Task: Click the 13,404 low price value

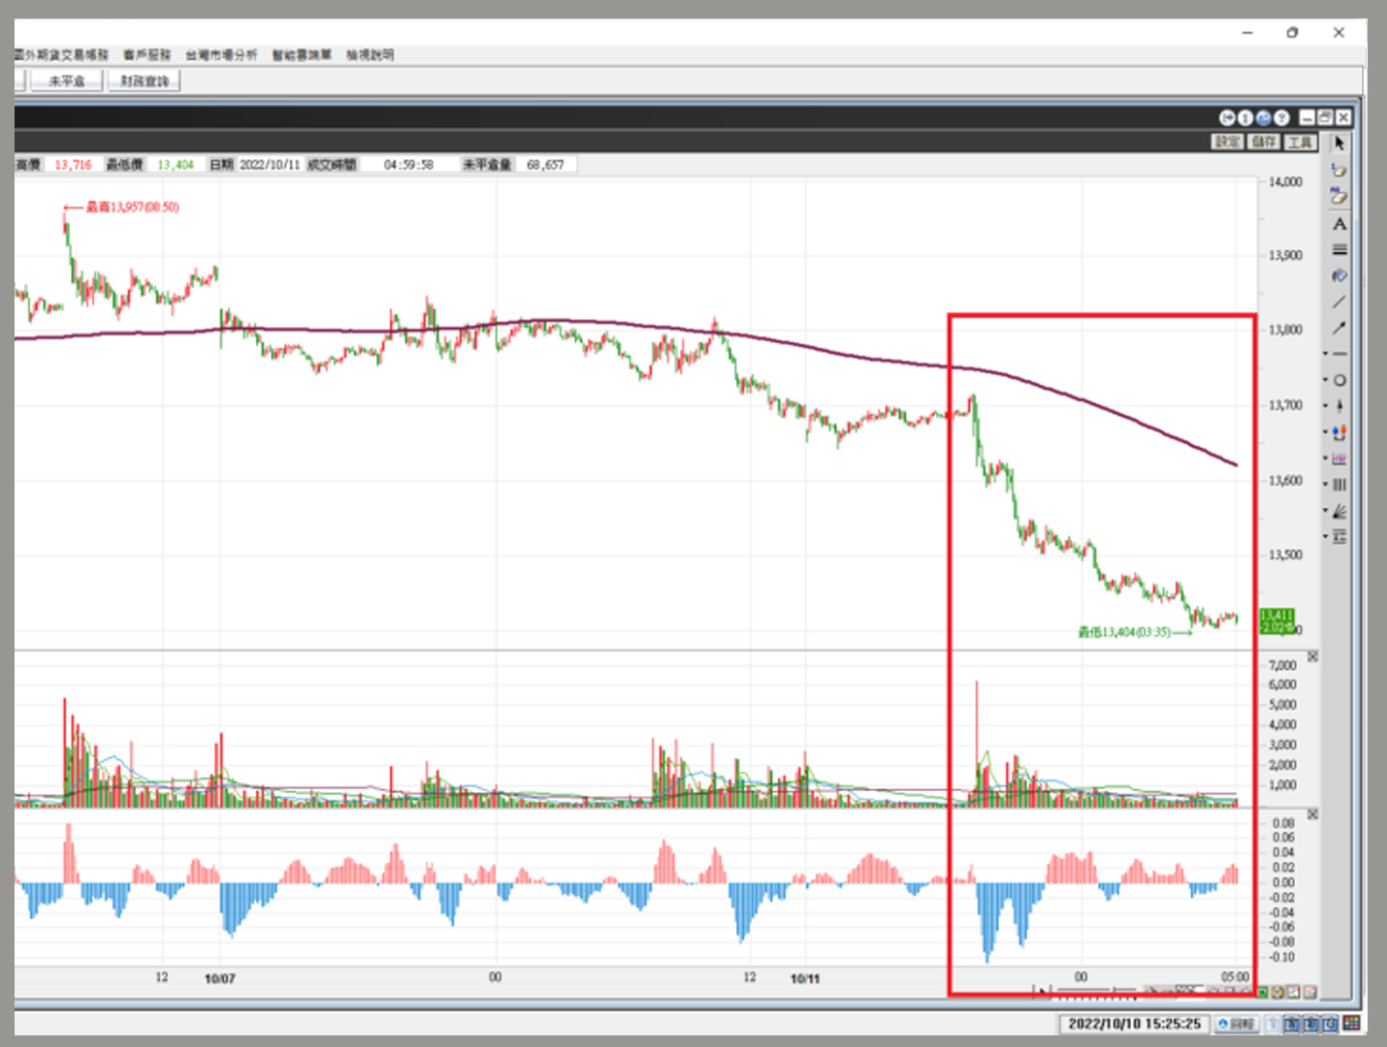Action: coord(176,165)
